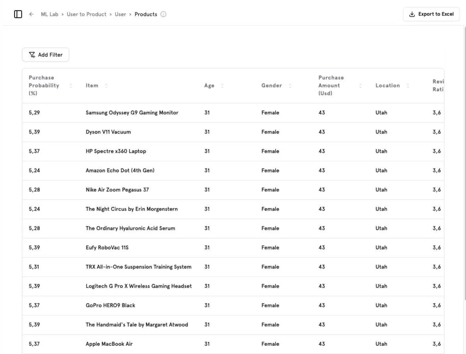
Task: Click amount 43 in the Eufy RoboVac row
Action: coord(322,248)
